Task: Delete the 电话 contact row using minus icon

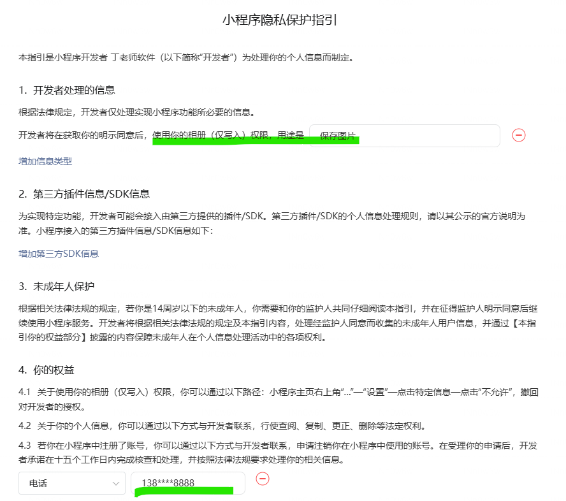Action: [263, 479]
